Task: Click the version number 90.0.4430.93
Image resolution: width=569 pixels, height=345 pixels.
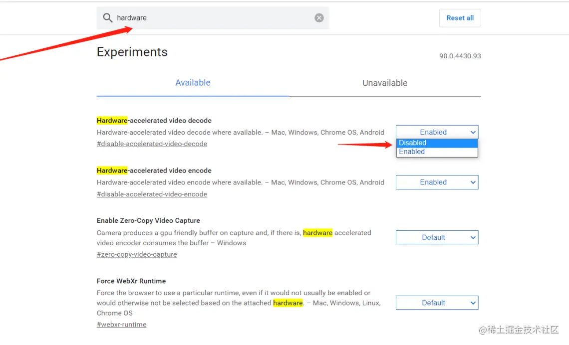Action: (x=460, y=56)
